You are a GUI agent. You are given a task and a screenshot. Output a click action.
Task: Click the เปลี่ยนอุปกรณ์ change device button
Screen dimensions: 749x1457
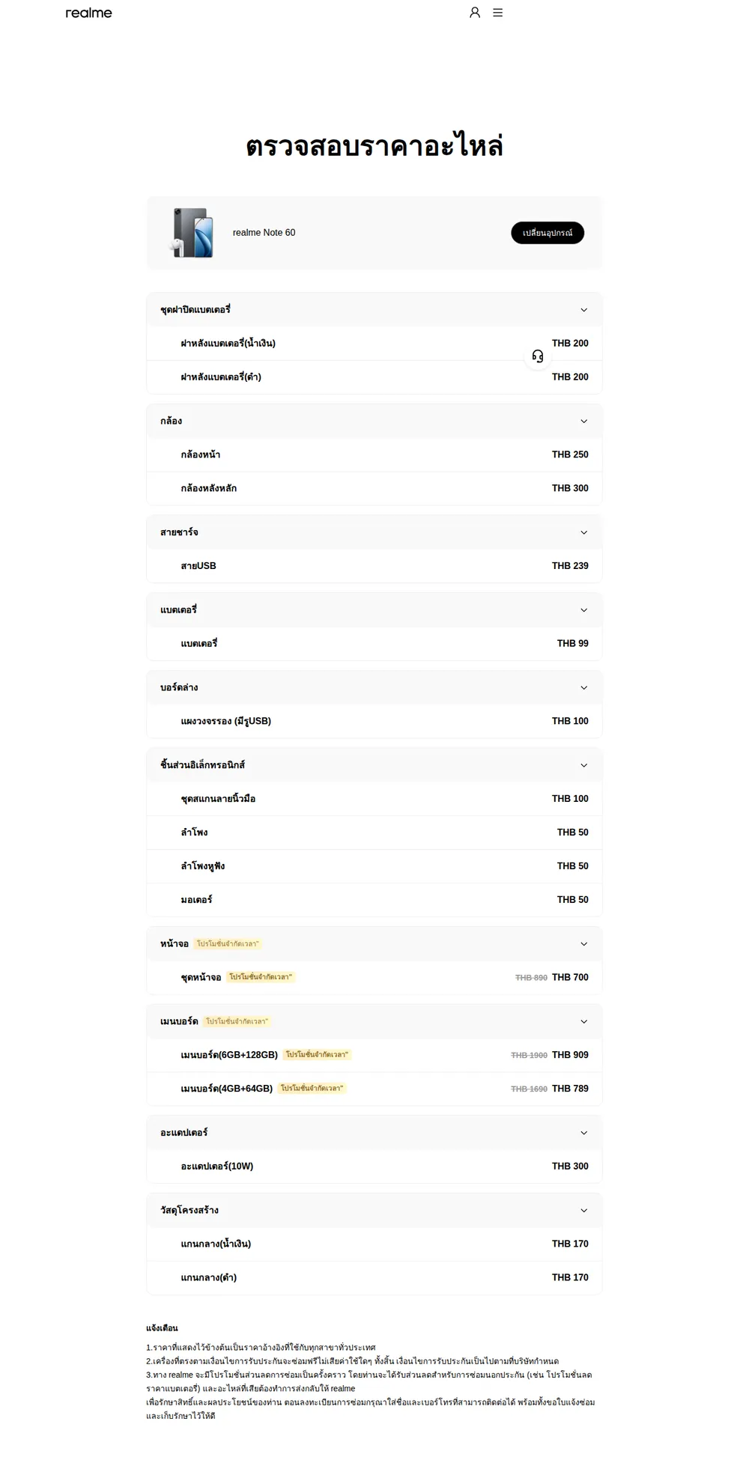(548, 233)
